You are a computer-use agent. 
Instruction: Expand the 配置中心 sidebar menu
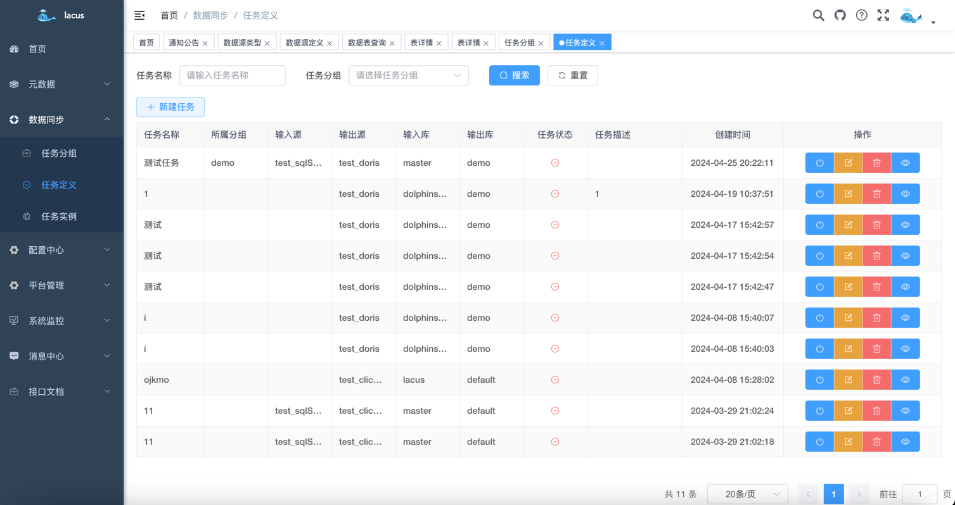tap(61, 250)
